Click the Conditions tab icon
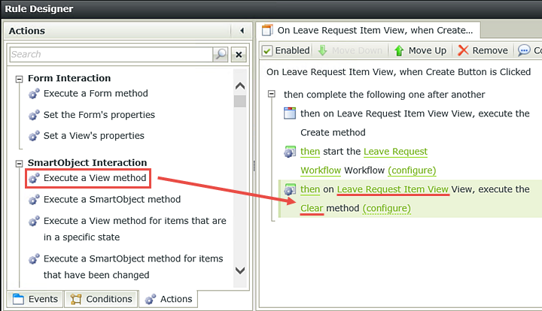This screenshot has width=542, height=311. pos(76,299)
